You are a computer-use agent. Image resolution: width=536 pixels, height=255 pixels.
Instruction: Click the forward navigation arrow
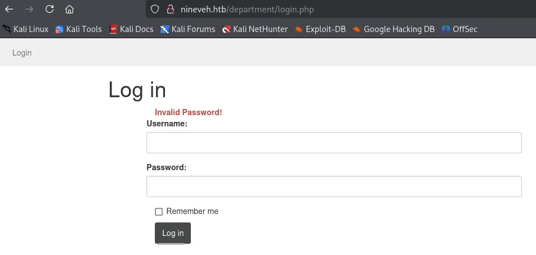(29, 9)
